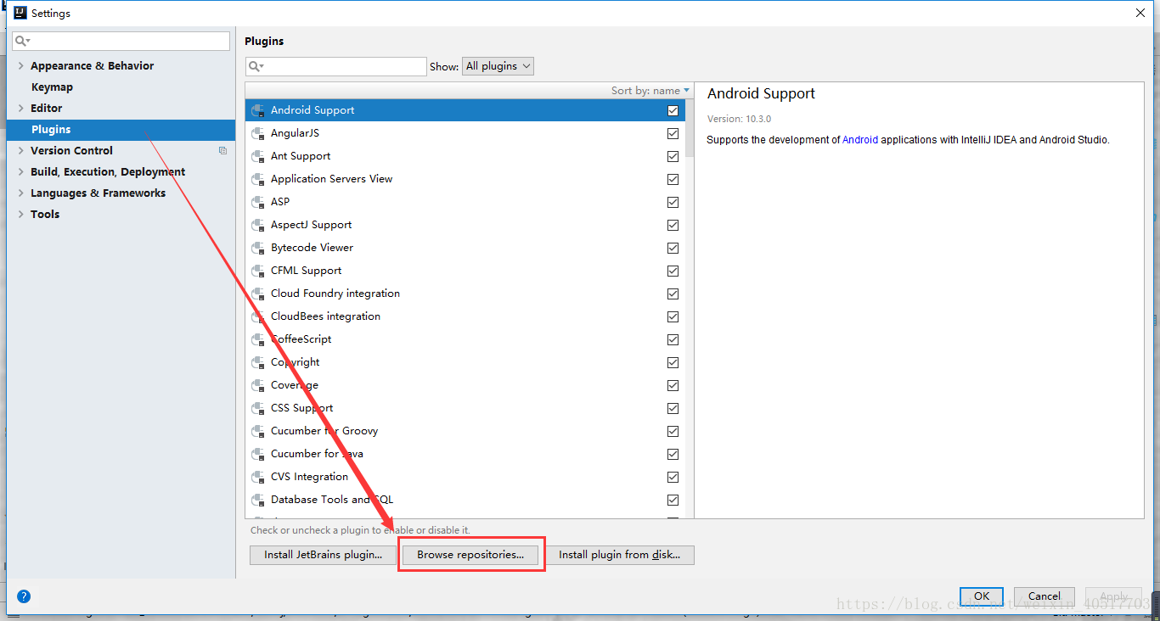1160x621 pixels.
Task: Click the CloudBees integration plugin icon
Action: [x=258, y=316]
